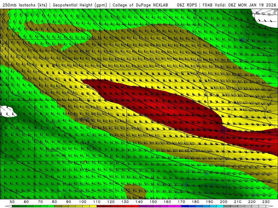Click the 110 knot colorbar label
Viewport: 278px width, 208px height.
point(97,202)
